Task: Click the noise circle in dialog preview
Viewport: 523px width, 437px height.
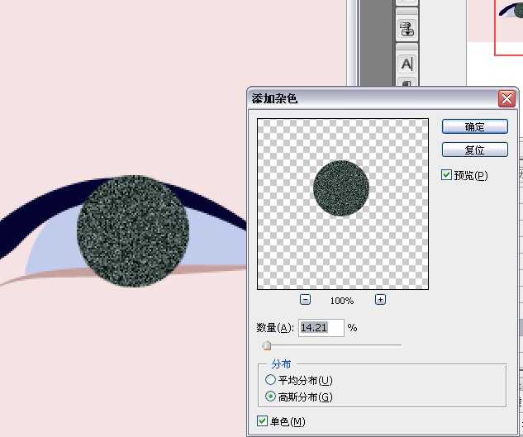Action: tap(341, 188)
